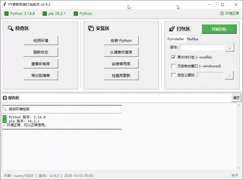
Task: Click the report scrollbar up arrow
Action: [x=239, y=105]
